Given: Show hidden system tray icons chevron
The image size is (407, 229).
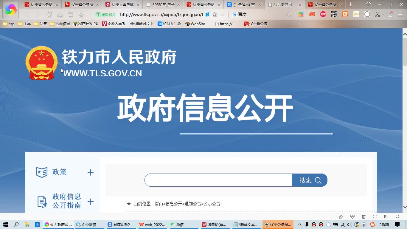Looking at the screenshot, I should tap(300, 225).
